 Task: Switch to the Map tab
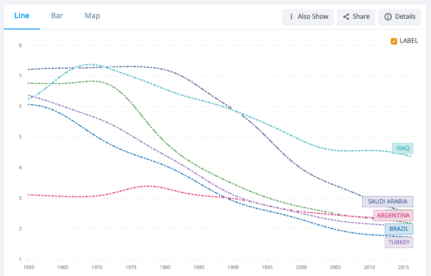(92, 16)
